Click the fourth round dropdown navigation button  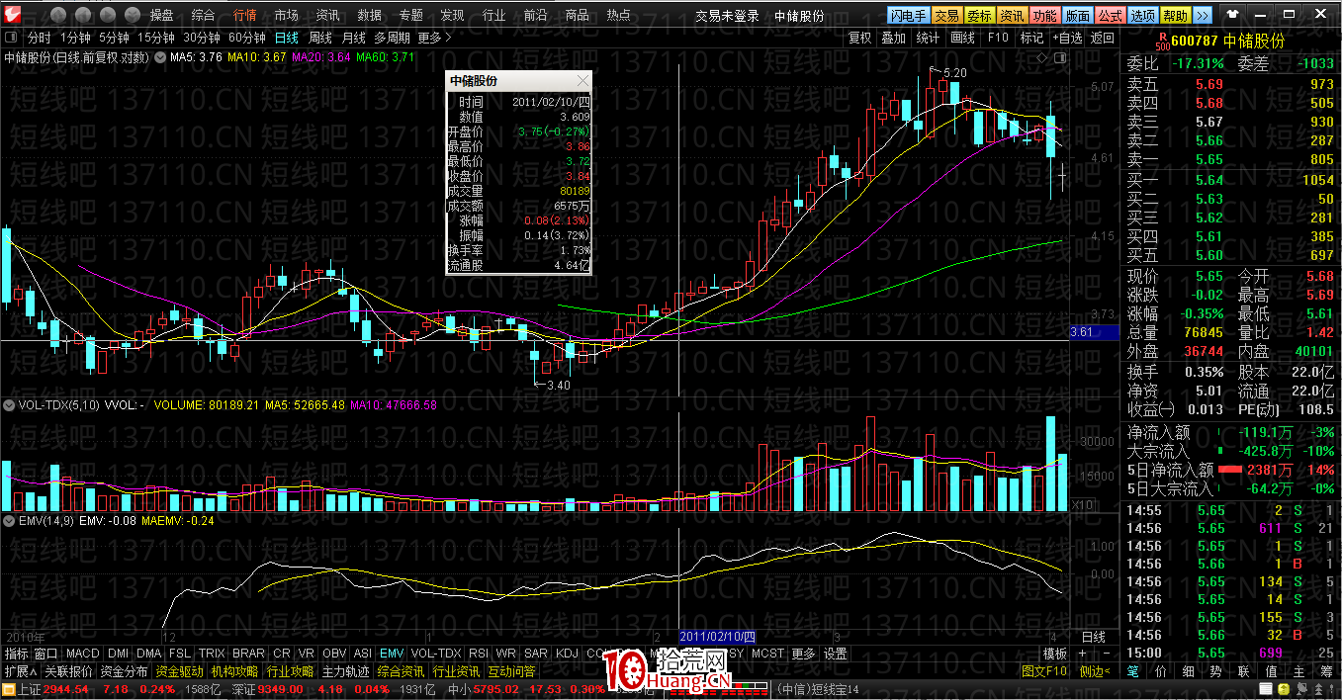coord(133,15)
